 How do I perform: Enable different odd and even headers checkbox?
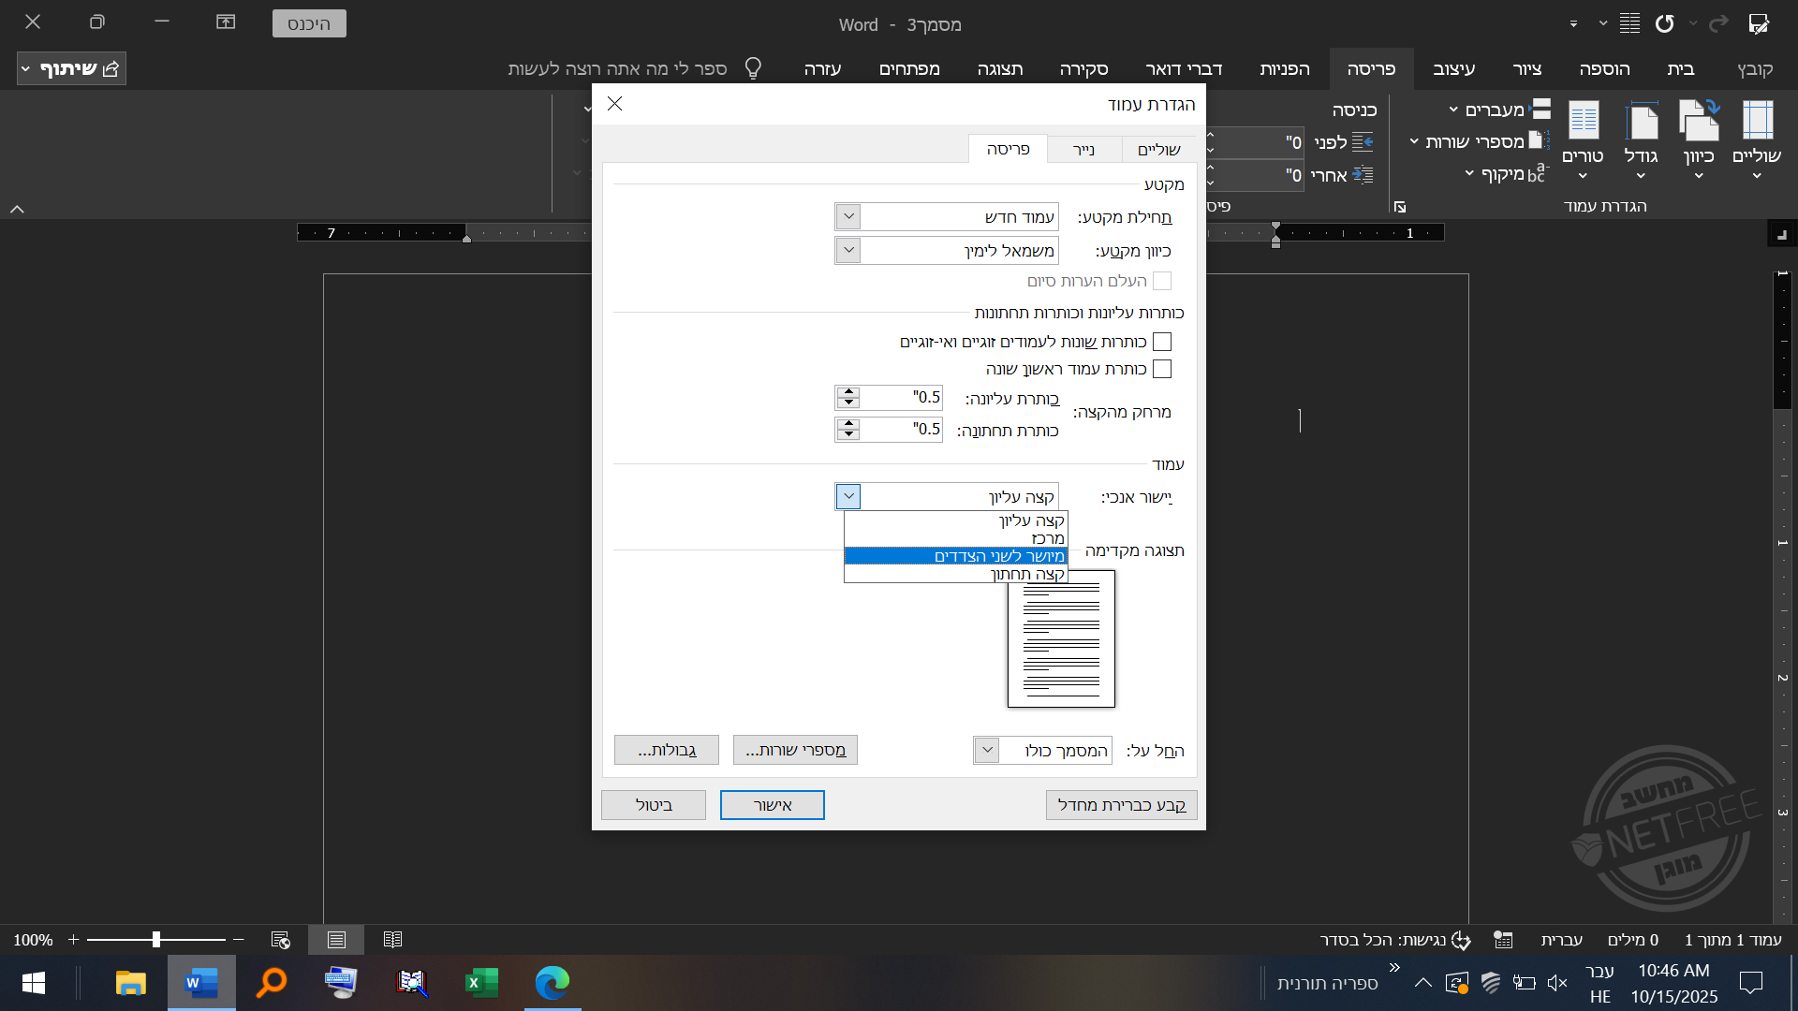point(1162,342)
